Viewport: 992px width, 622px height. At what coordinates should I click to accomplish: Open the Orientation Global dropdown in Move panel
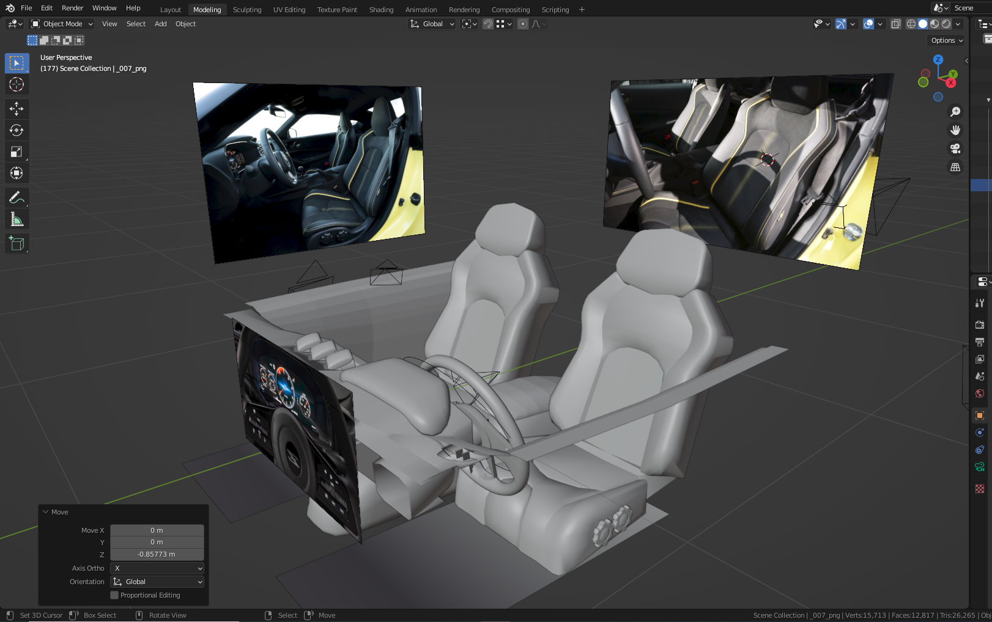point(157,582)
